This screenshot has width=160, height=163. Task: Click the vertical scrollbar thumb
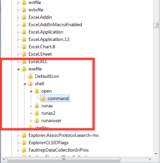point(156,25)
